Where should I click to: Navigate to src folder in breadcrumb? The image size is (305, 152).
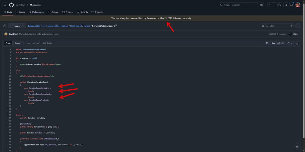pyautogui.click(x=44, y=26)
